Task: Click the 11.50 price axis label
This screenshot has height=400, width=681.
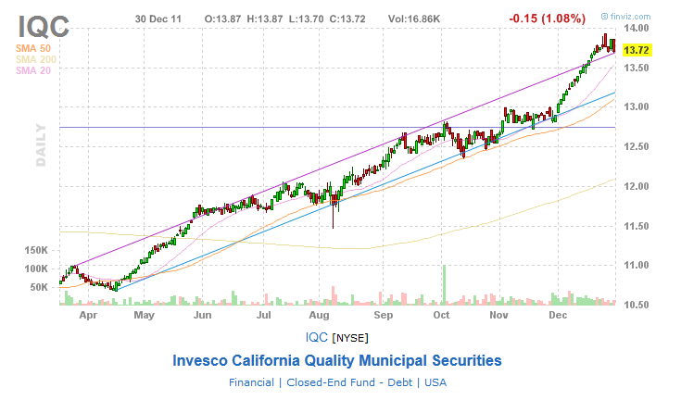Action: 637,226
